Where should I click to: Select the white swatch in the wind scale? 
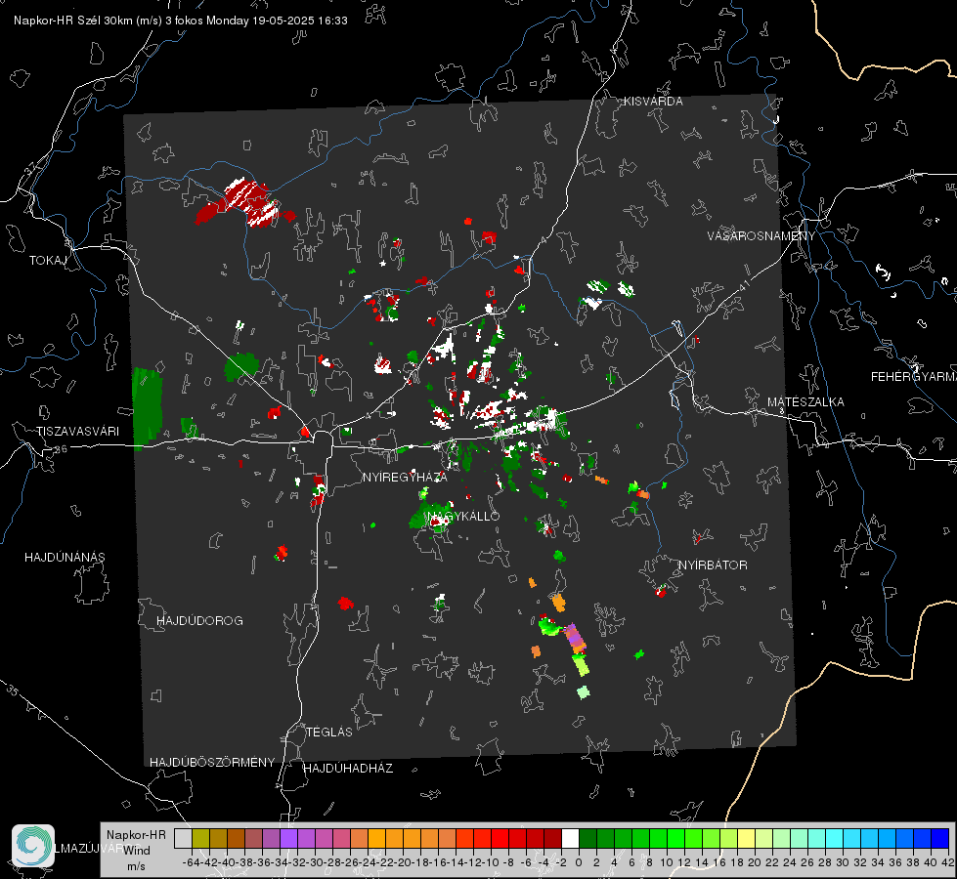point(570,838)
